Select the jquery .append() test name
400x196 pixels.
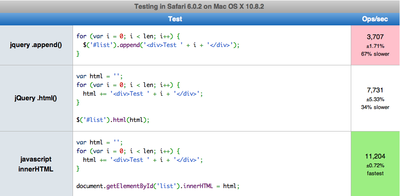[36, 45]
